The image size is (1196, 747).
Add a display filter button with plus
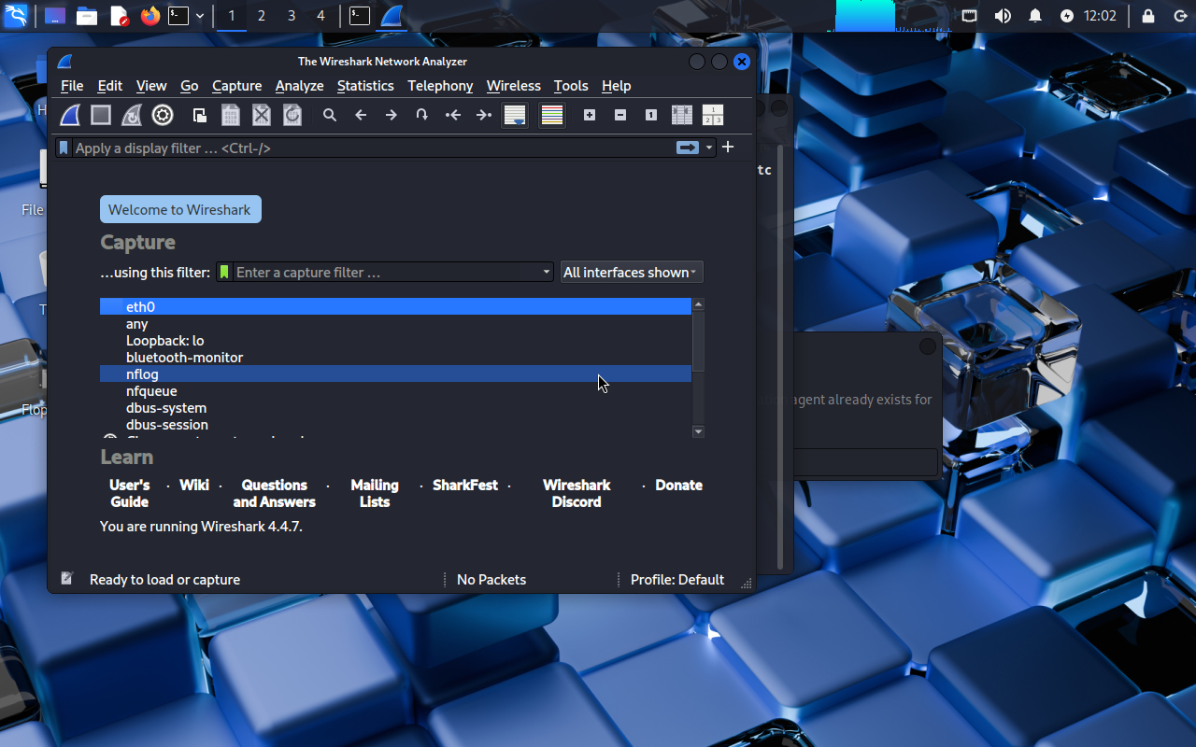pos(728,147)
